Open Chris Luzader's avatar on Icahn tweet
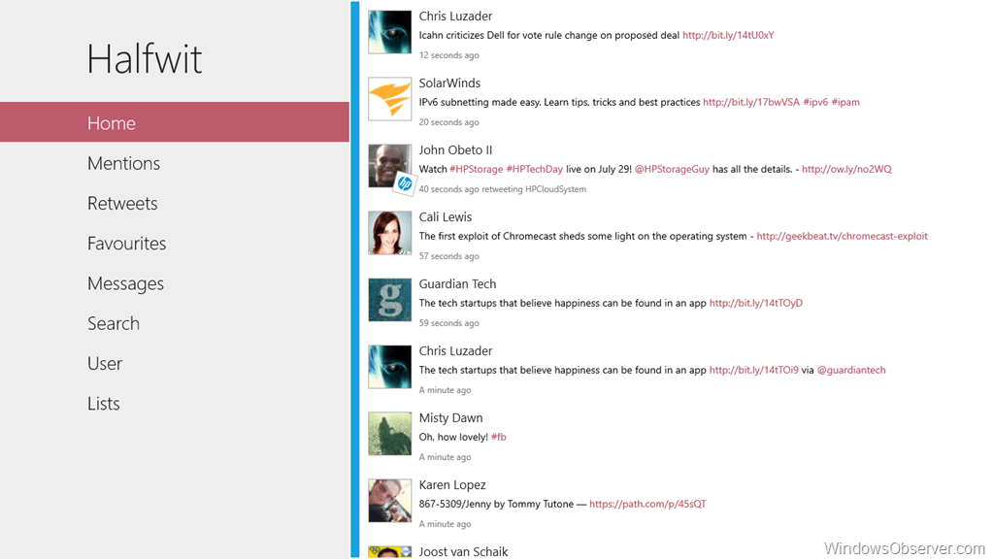The height and width of the screenshot is (559, 994). [390, 32]
